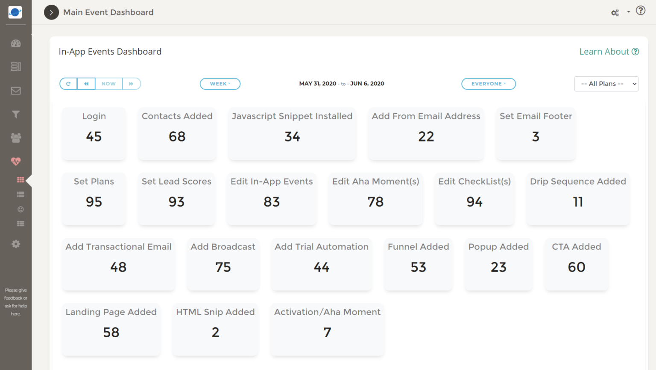Click the Add Broadcast card
Viewport: 656px width, 370px height.
tap(223, 264)
